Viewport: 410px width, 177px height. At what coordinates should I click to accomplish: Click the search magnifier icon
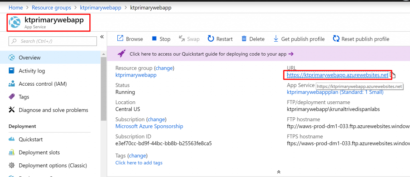14,41
